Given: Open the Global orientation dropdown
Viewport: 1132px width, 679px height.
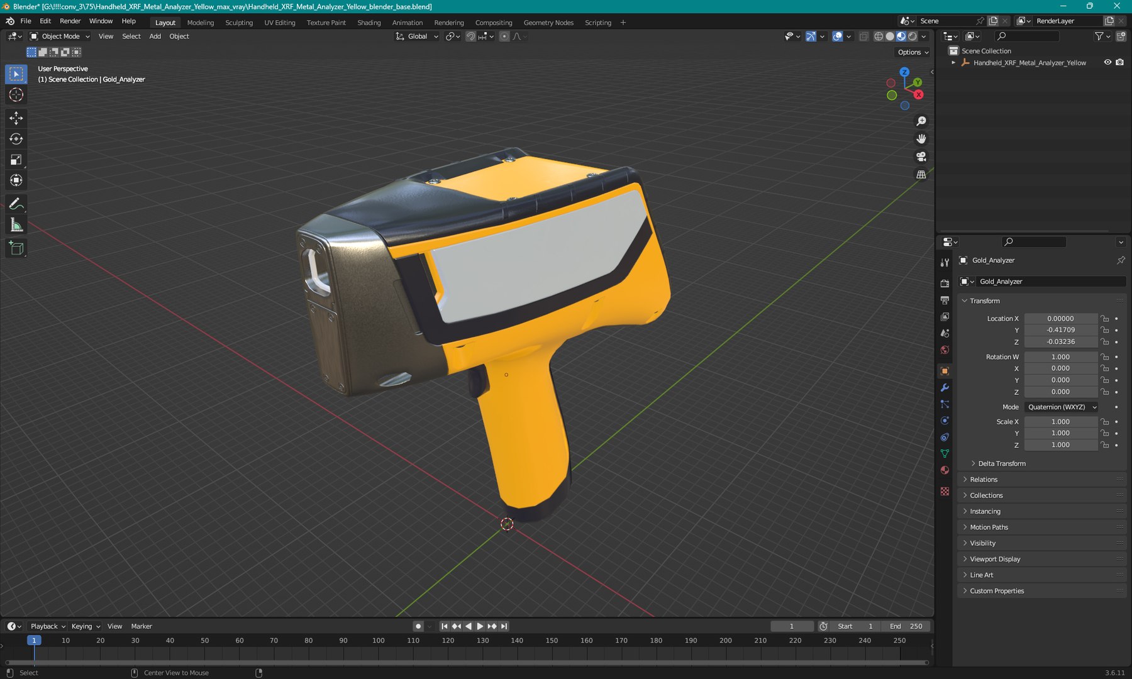Looking at the screenshot, I should 416,36.
